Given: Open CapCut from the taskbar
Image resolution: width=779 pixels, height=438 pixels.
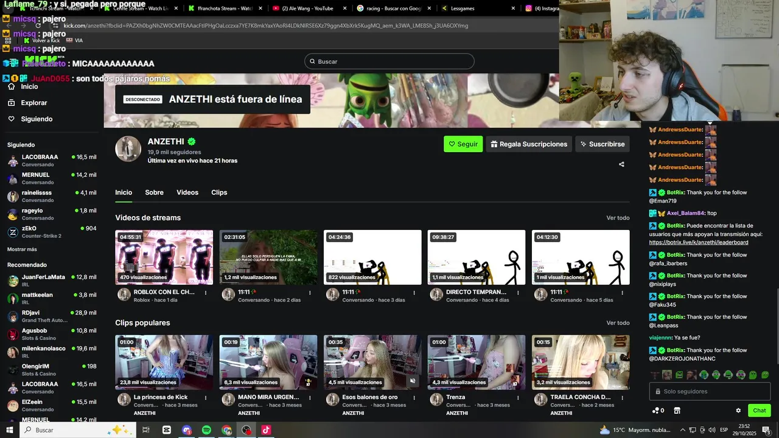Looking at the screenshot, I should click(x=167, y=430).
